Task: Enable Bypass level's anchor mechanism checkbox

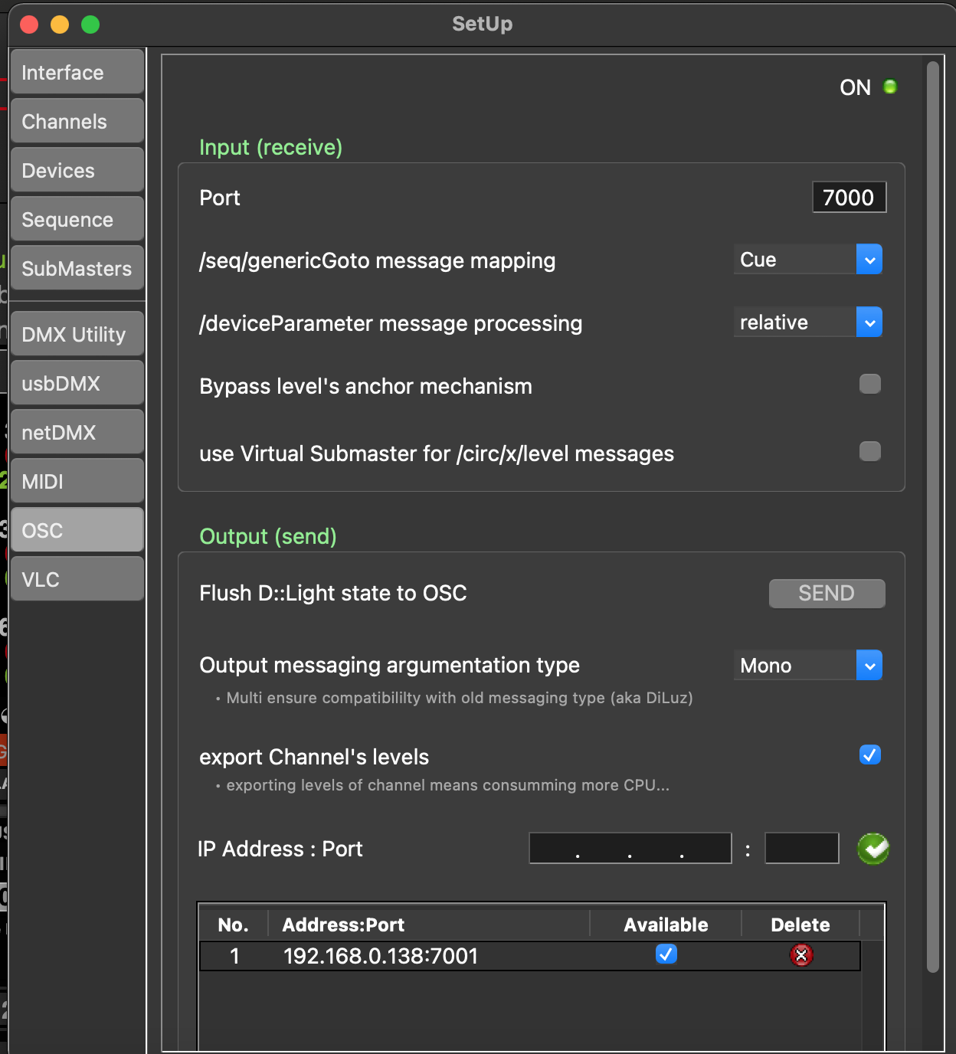Action: click(869, 384)
